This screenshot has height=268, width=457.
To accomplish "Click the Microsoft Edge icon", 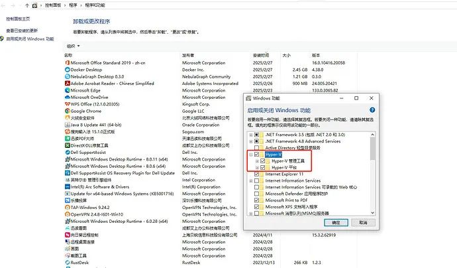I will point(68,90).
